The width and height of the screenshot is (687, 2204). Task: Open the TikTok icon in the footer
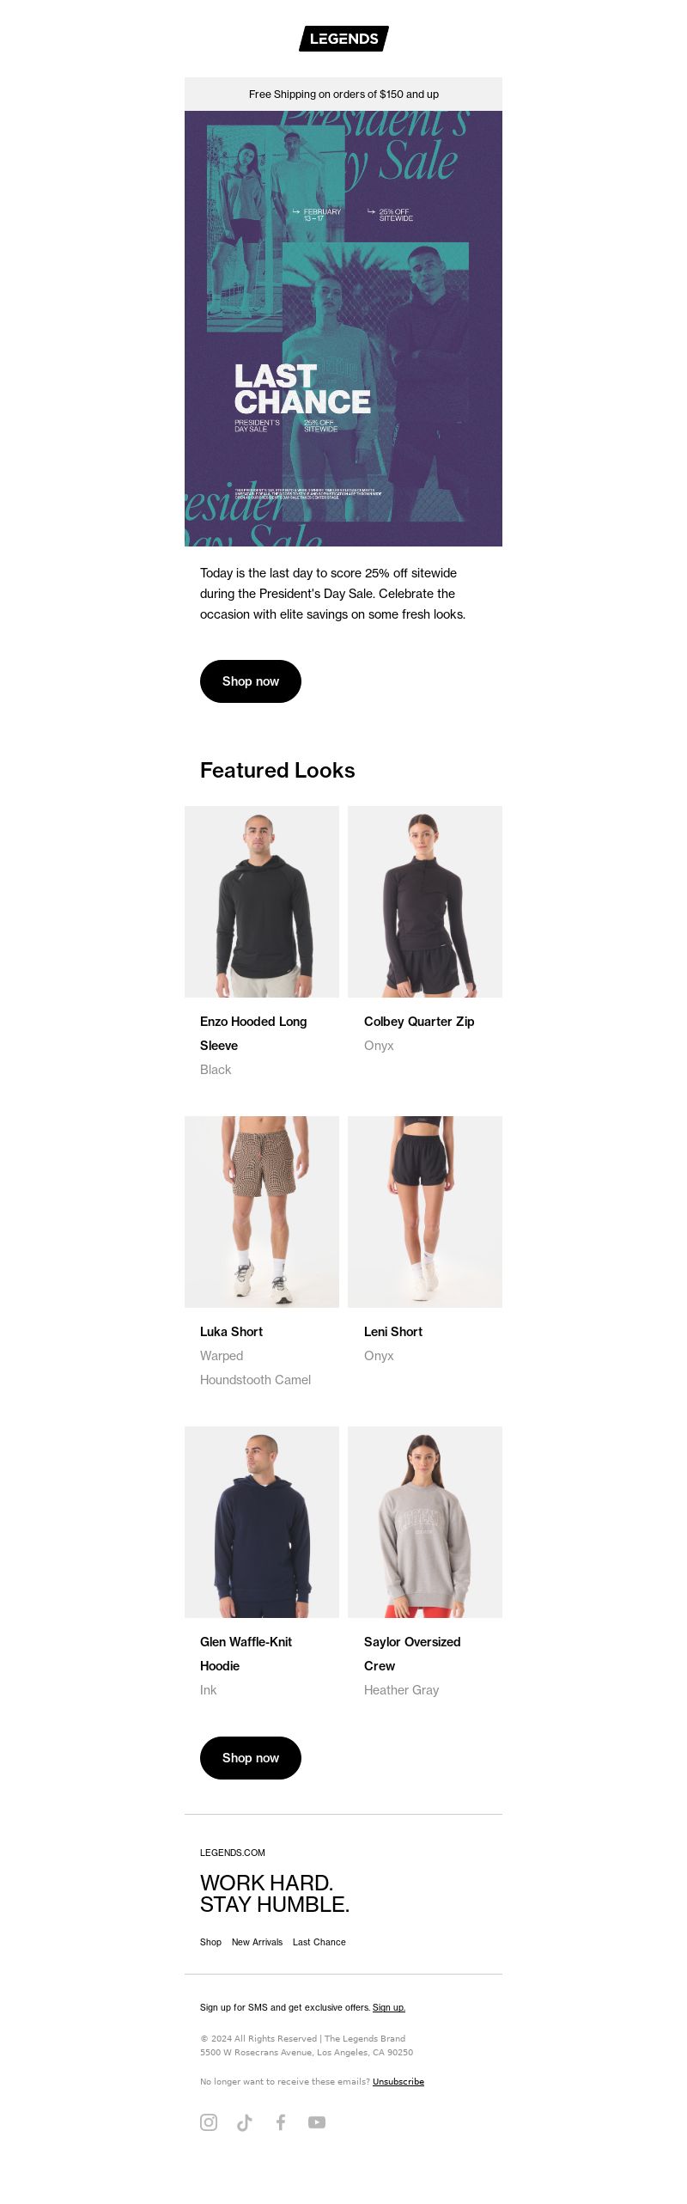(245, 2122)
